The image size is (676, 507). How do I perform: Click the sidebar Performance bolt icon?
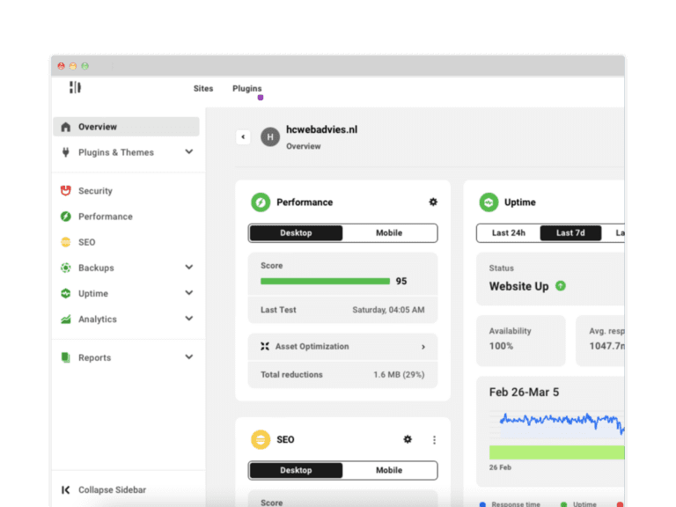click(65, 217)
